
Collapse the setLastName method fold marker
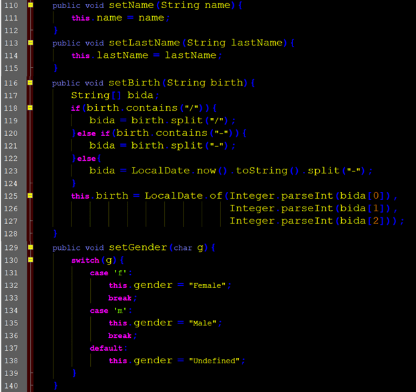[31, 43]
